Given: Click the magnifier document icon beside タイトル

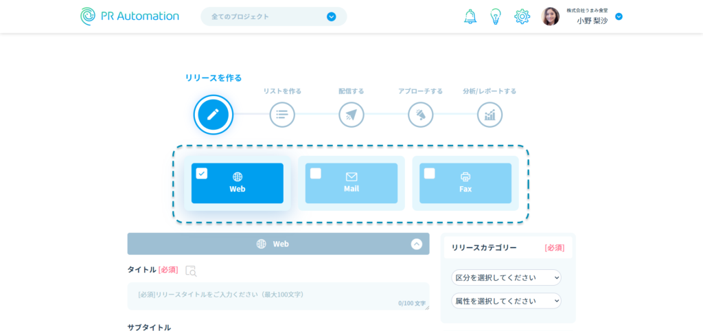Looking at the screenshot, I should click(191, 271).
